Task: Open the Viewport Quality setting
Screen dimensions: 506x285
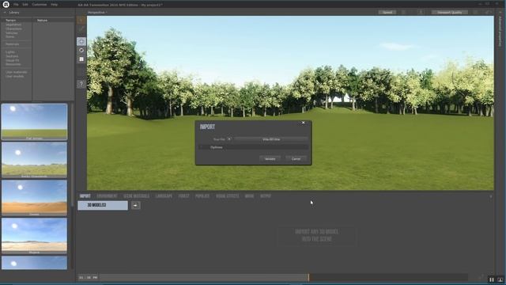Action: (x=450, y=13)
